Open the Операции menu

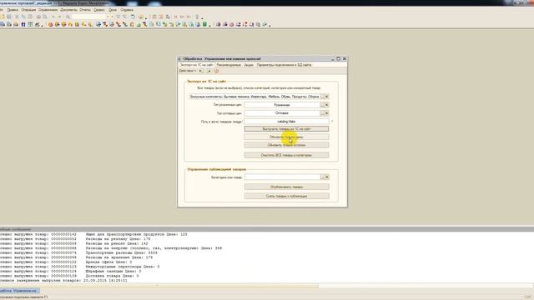pos(28,10)
